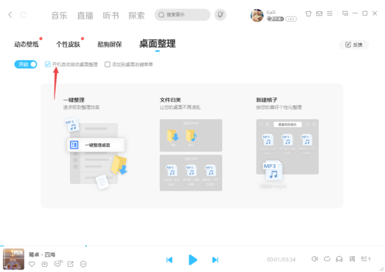Click the 按您的喜好个性化整理 subtitle
The image size is (385, 272).
click(279, 107)
